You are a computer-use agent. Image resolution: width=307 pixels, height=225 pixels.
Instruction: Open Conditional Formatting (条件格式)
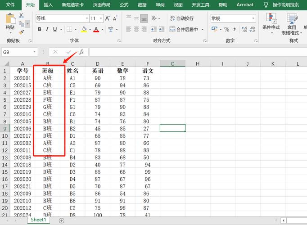271,22
